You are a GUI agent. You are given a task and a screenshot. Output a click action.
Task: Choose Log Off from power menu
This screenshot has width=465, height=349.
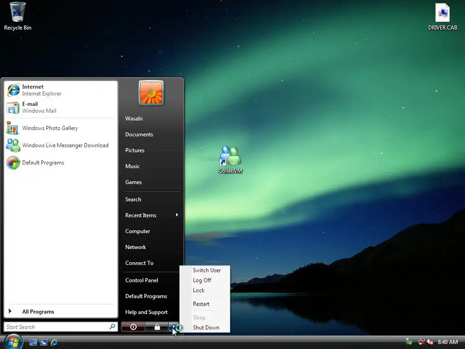pos(202,280)
